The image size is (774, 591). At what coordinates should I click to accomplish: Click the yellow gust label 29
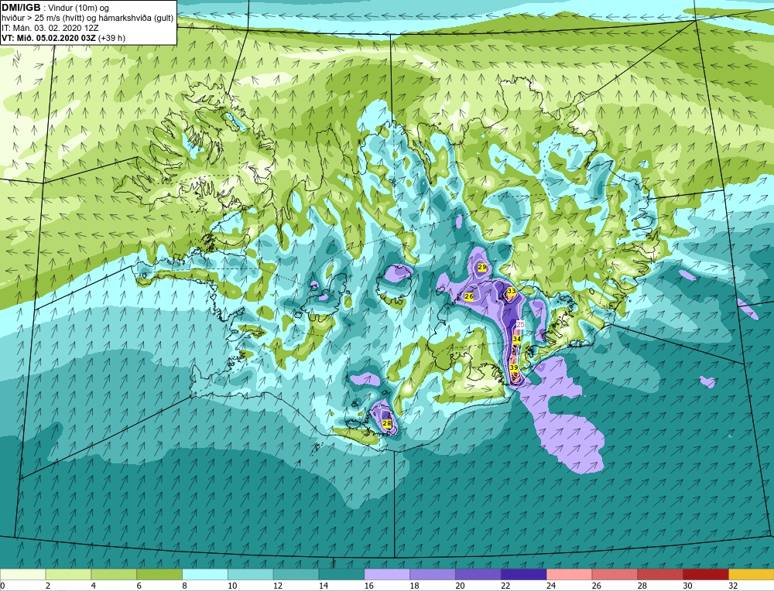(x=482, y=267)
